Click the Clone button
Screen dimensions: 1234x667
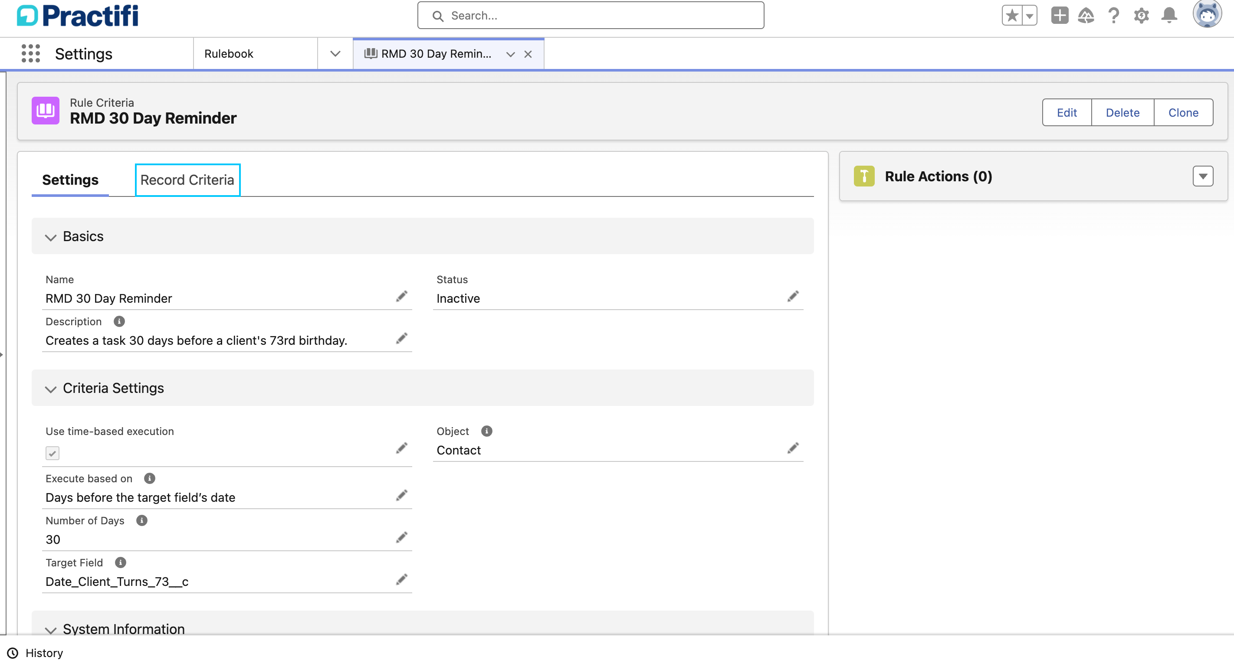(x=1183, y=112)
